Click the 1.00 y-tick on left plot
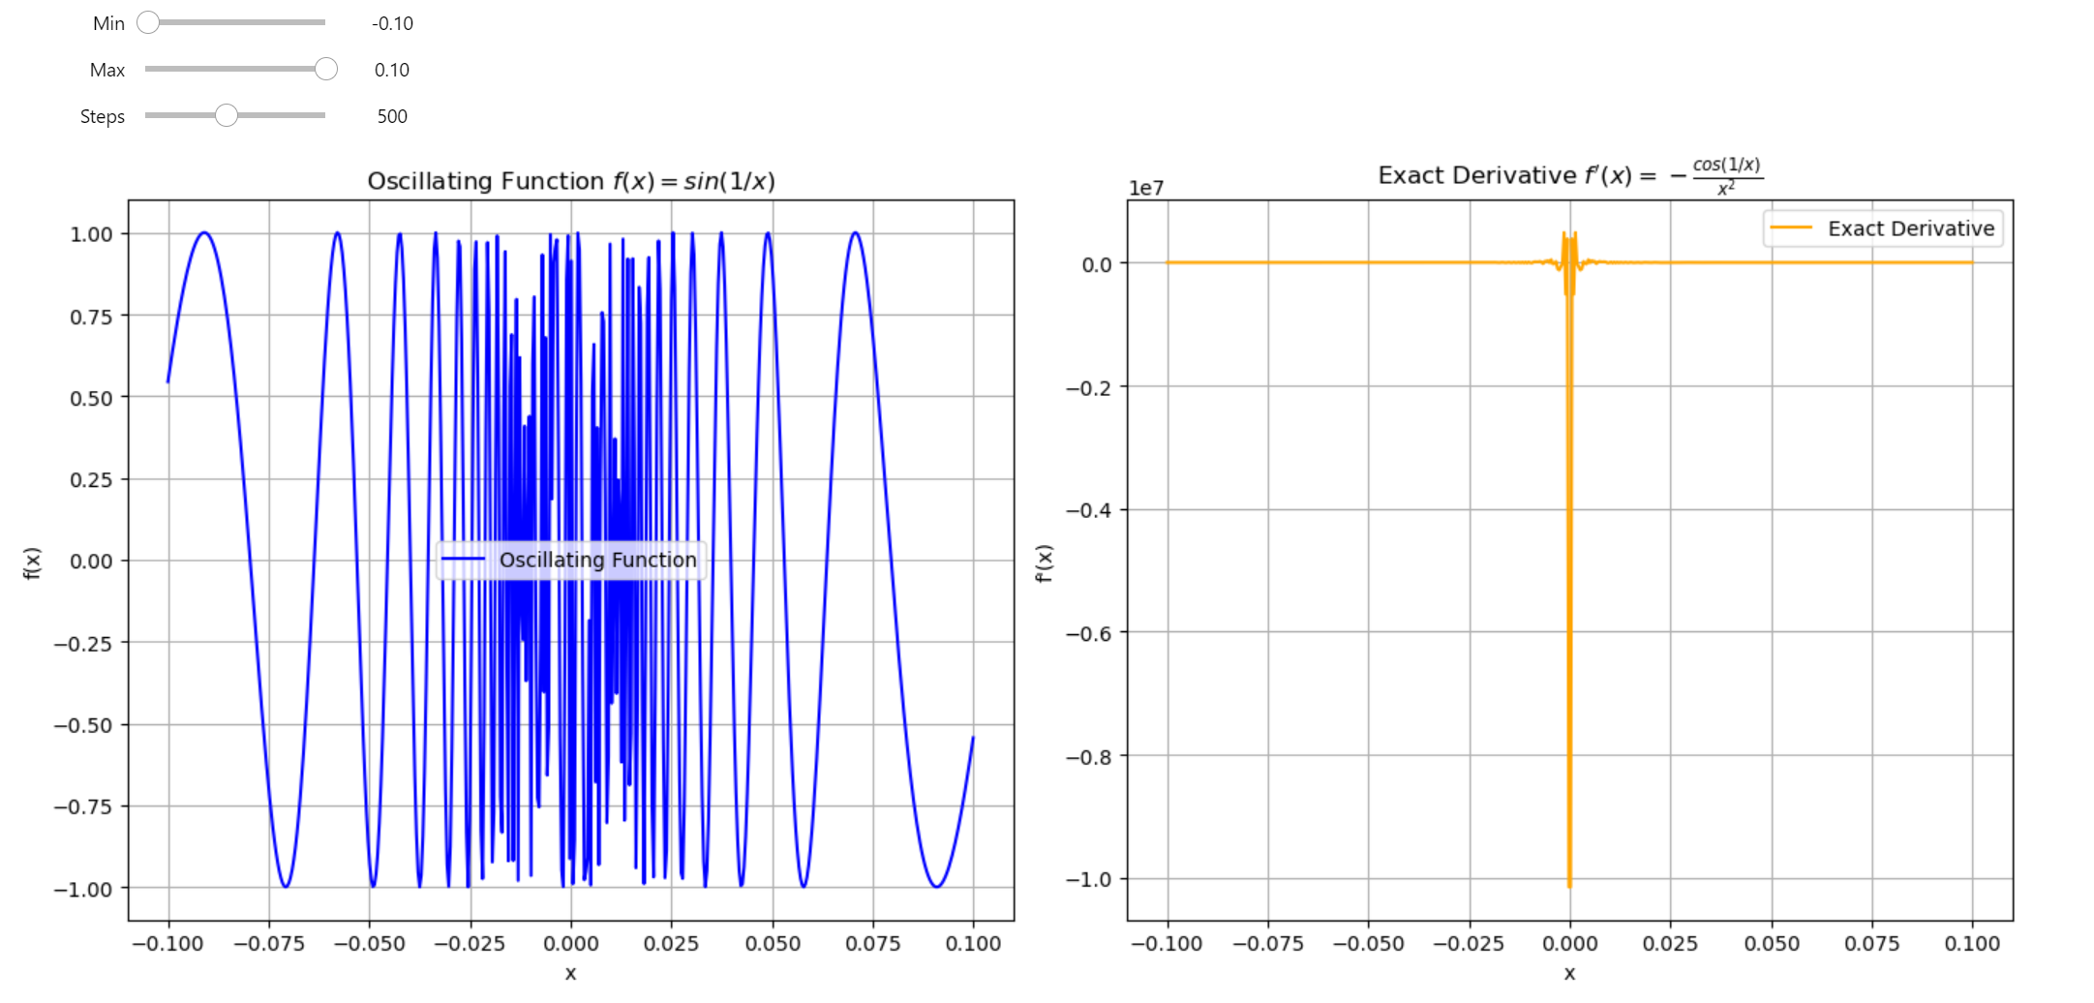The image size is (2094, 1003). coord(91,234)
